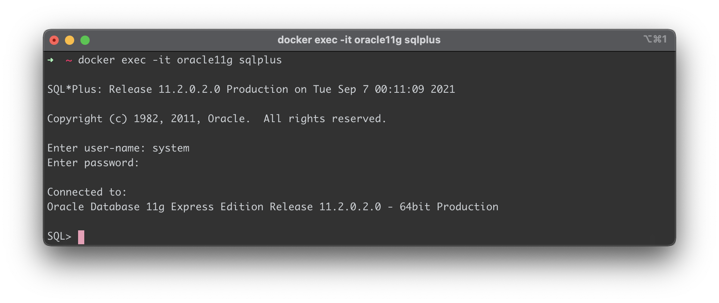
Task: Click the 'Enter user-name:' label
Action: pos(96,148)
